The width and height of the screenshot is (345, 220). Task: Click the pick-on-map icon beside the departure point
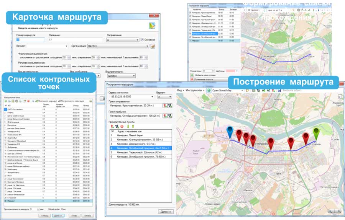(x=170, y=106)
